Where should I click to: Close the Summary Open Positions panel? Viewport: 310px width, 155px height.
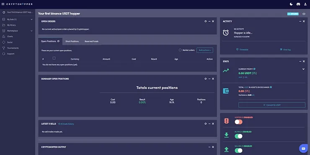tap(213, 79)
